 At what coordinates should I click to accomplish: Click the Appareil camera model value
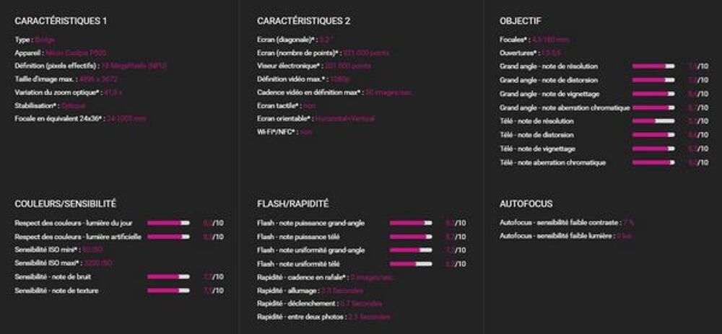coord(76,53)
